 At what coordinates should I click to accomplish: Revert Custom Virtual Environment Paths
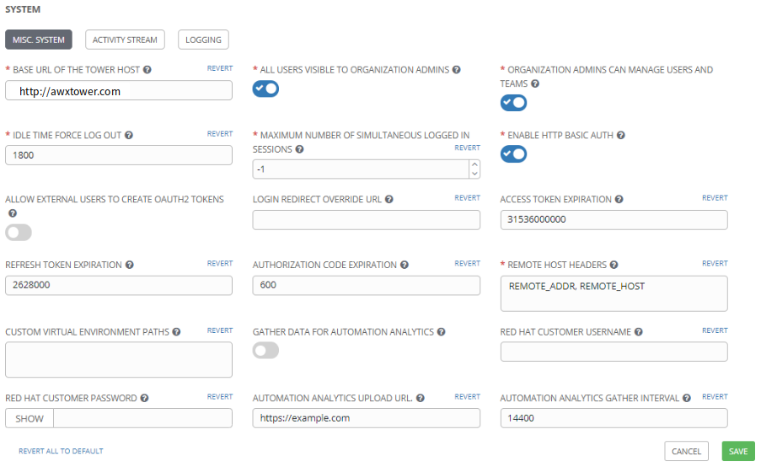point(220,330)
